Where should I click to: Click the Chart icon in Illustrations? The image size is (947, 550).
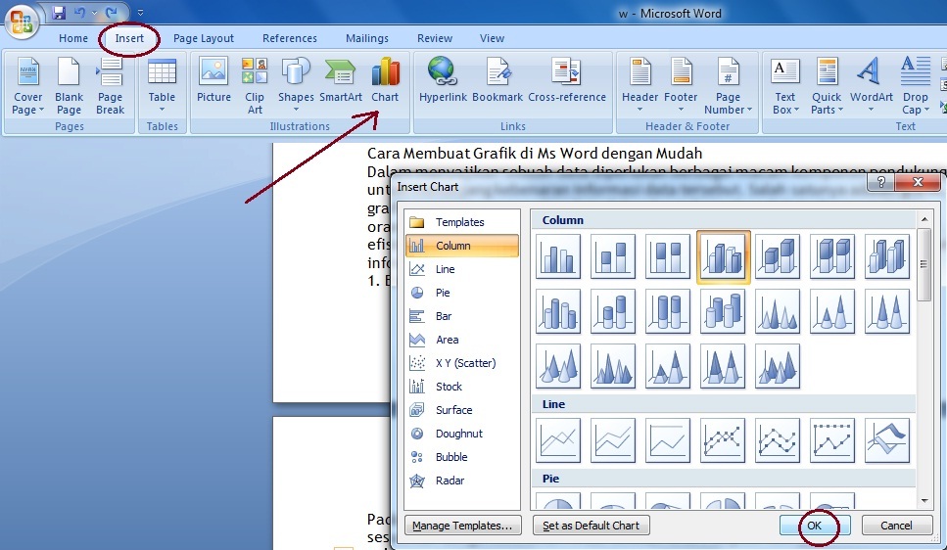(x=385, y=79)
